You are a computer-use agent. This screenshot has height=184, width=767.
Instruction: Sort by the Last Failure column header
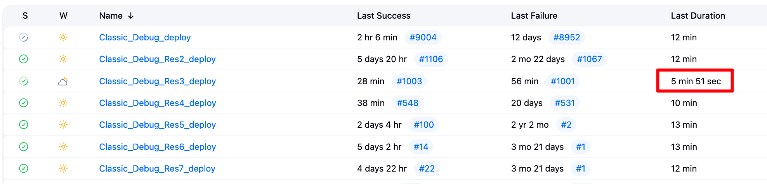[x=534, y=16]
